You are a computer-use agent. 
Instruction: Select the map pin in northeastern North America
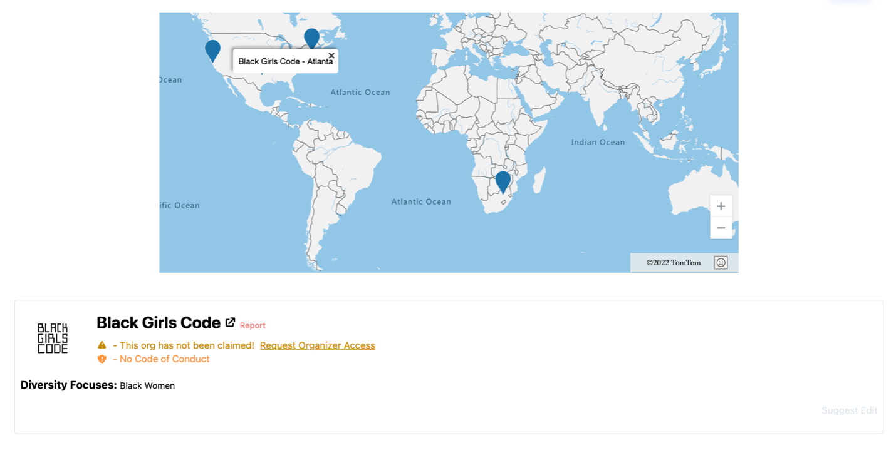[x=311, y=38]
